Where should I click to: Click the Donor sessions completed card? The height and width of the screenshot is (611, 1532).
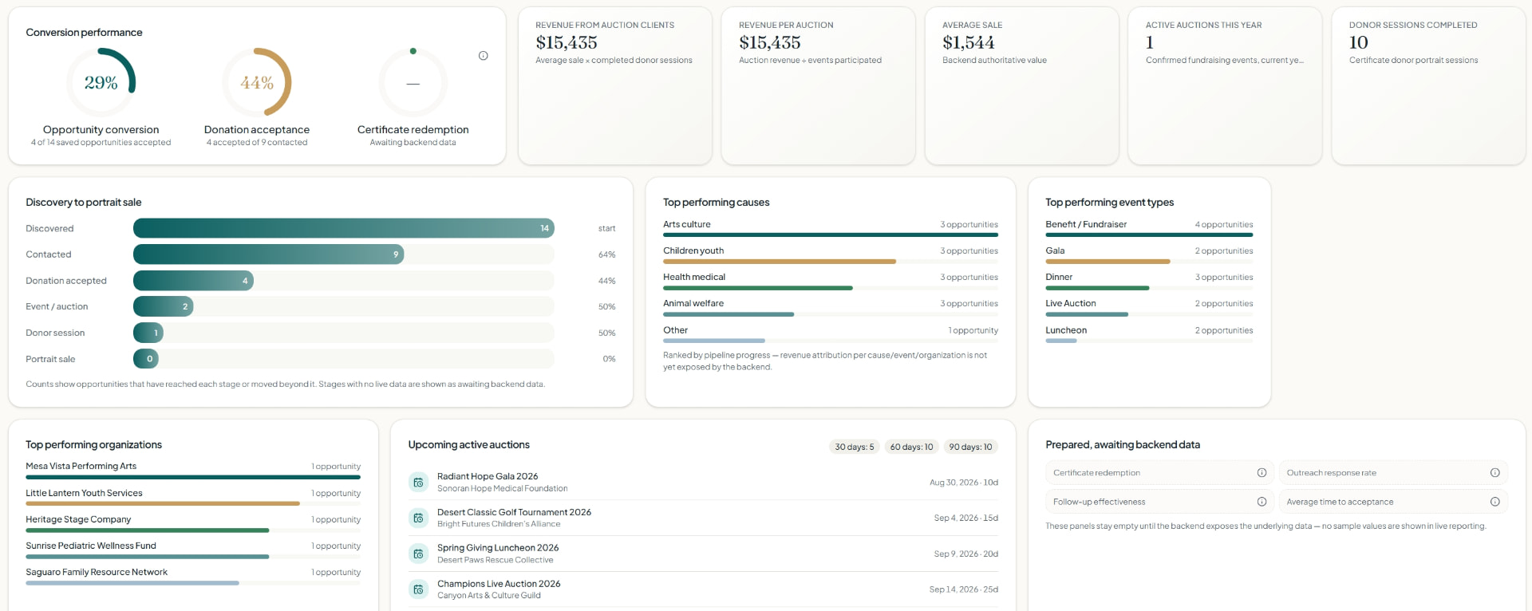[x=1428, y=86]
